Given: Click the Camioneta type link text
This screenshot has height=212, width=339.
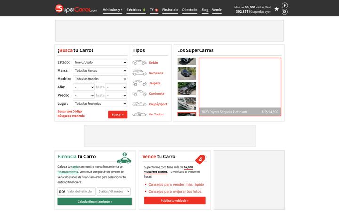Looking at the screenshot, I should click(x=156, y=93).
